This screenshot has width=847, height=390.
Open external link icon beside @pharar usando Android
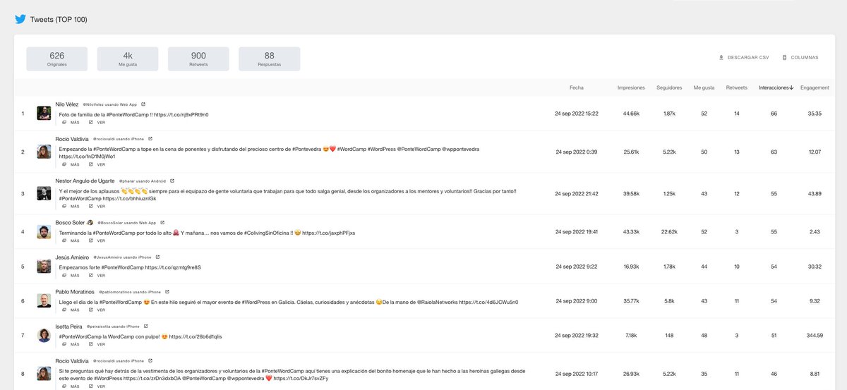pyautogui.click(x=172, y=181)
